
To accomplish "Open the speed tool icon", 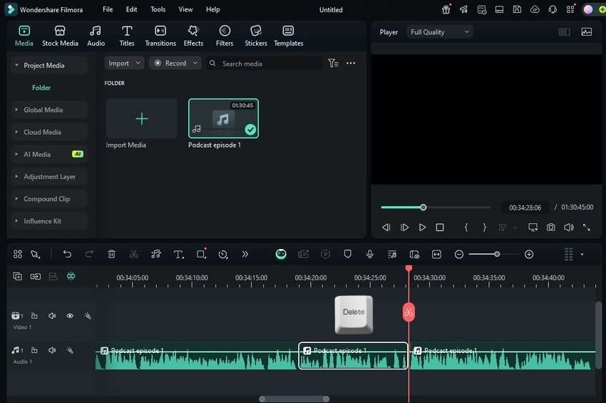I will tap(223, 254).
